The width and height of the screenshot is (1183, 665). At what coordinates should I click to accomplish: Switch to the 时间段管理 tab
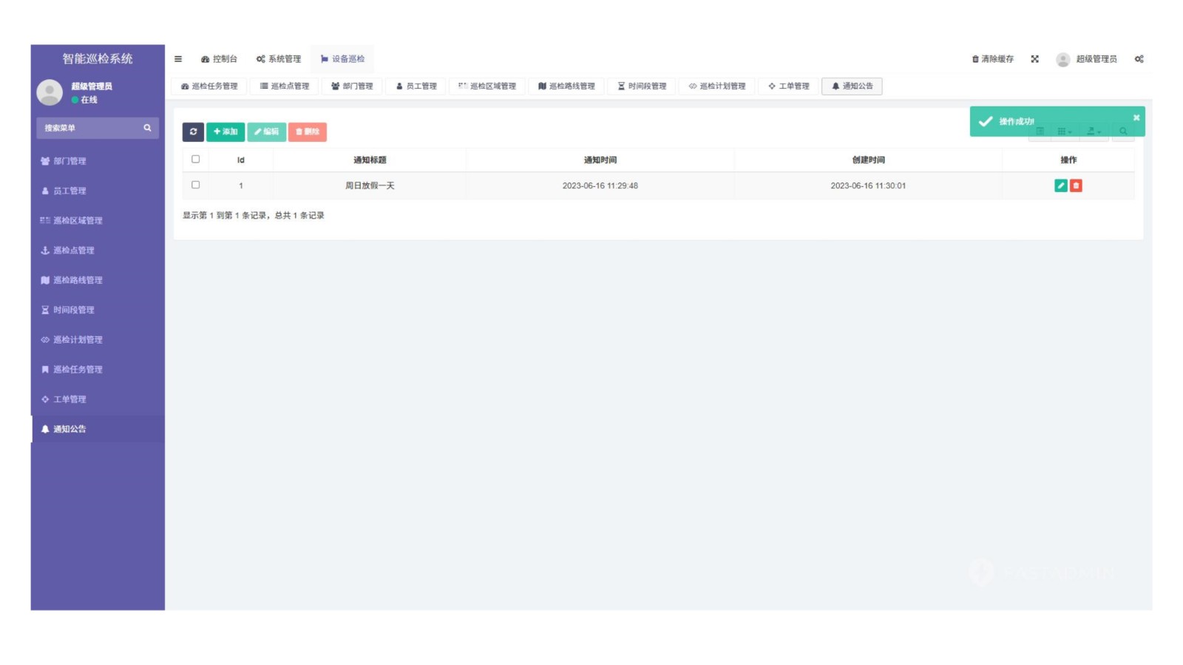pos(643,86)
